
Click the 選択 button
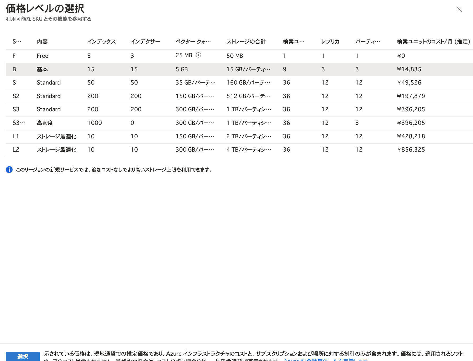[x=23, y=356]
